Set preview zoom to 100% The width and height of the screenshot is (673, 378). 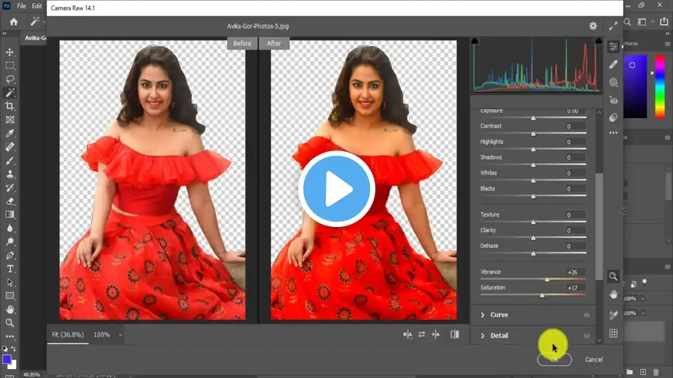[x=101, y=334]
